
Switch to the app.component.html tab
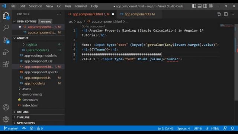pyautogui.click(x=91, y=14)
